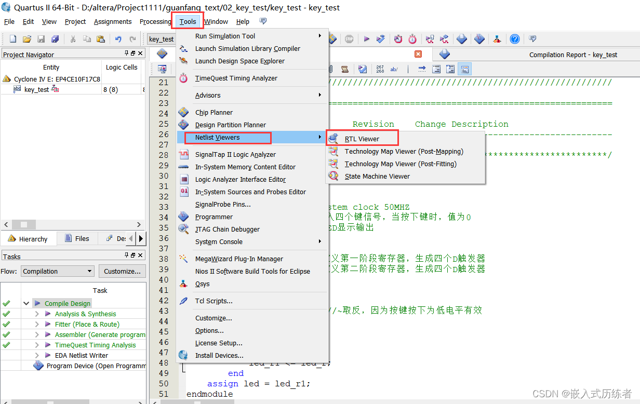Start Analysis & Synthesis toolbar icon
This screenshot has width=640, height=404.
[x=381, y=39]
